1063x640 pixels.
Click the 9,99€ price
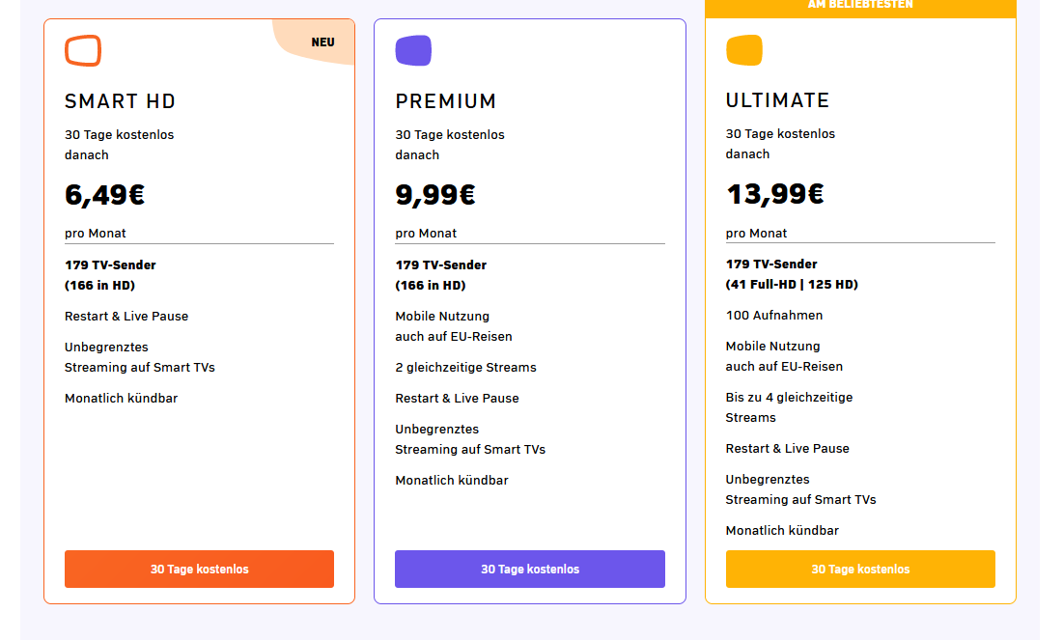click(435, 195)
